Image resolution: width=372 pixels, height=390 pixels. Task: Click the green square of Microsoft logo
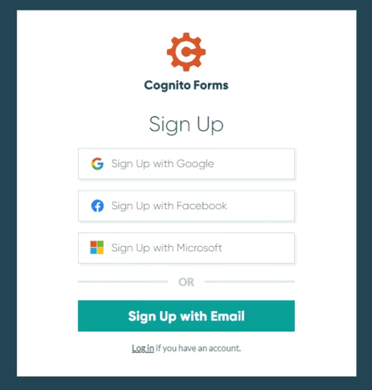click(x=100, y=244)
